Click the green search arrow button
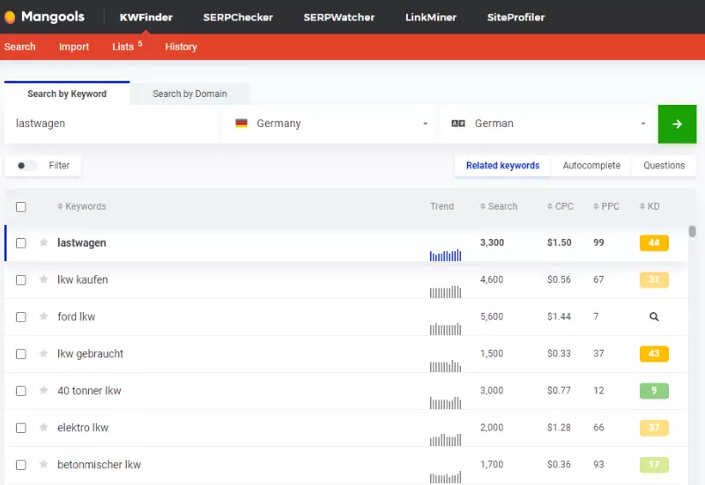This screenshot has height=485, width=705. pos(677,124)
